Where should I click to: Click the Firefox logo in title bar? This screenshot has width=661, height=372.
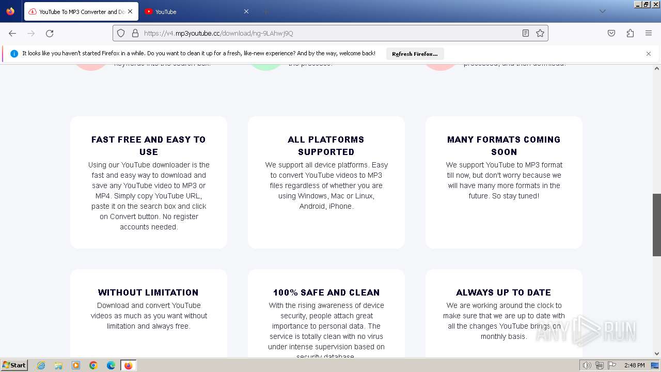pos(10,11)
